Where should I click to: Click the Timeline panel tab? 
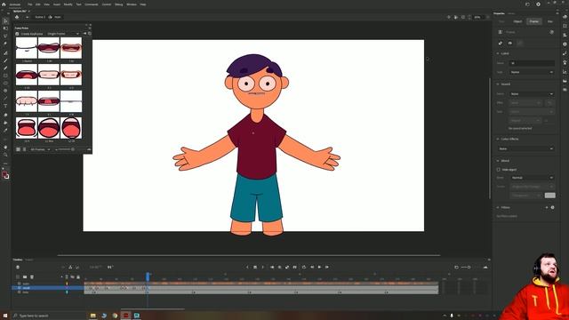pyautogui.click(x=18, y=260)
